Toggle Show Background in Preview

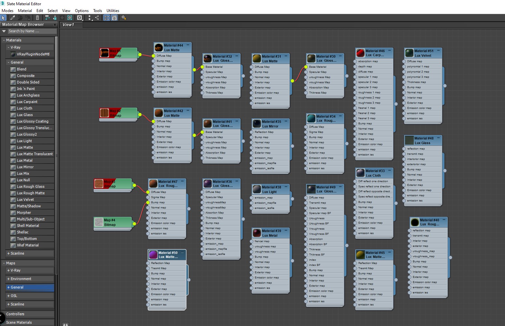(x=70, y=18)
